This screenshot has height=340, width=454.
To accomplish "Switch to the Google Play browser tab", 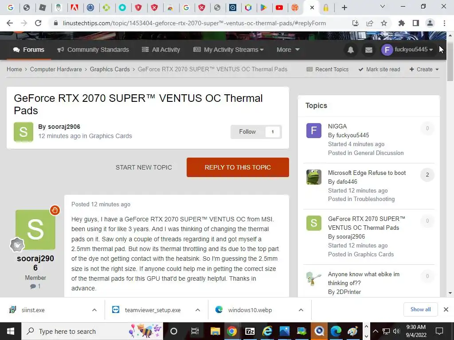I will click(x=263, y=8).
